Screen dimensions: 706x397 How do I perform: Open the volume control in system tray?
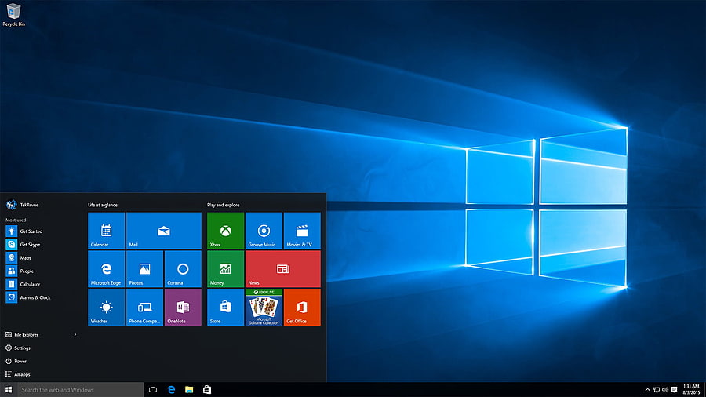[665, 390]
